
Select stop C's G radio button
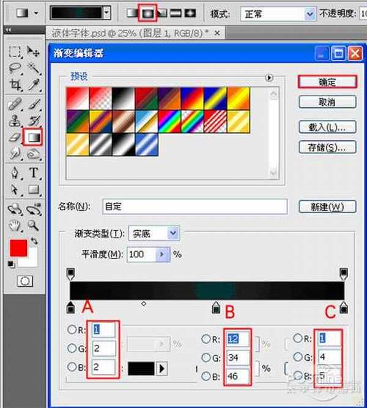(298, 357)
